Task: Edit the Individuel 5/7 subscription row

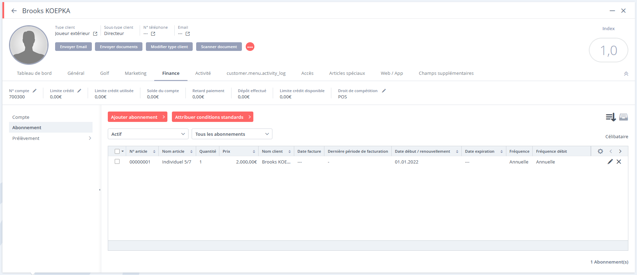Action: (610, 161)
